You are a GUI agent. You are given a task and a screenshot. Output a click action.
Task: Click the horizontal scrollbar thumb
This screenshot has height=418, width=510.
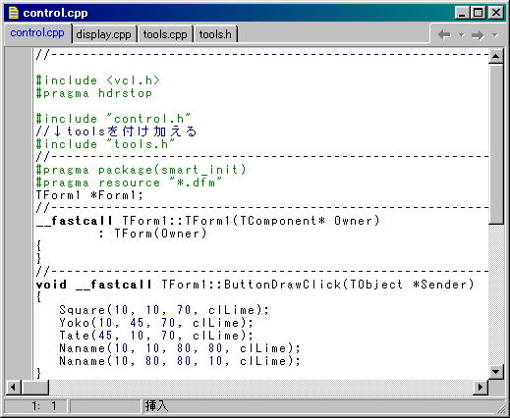[x=35, y=388]
